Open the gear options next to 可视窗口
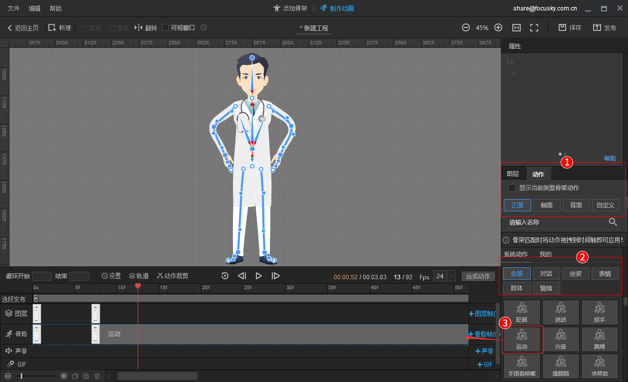628x382 pixels. (203, 28)
